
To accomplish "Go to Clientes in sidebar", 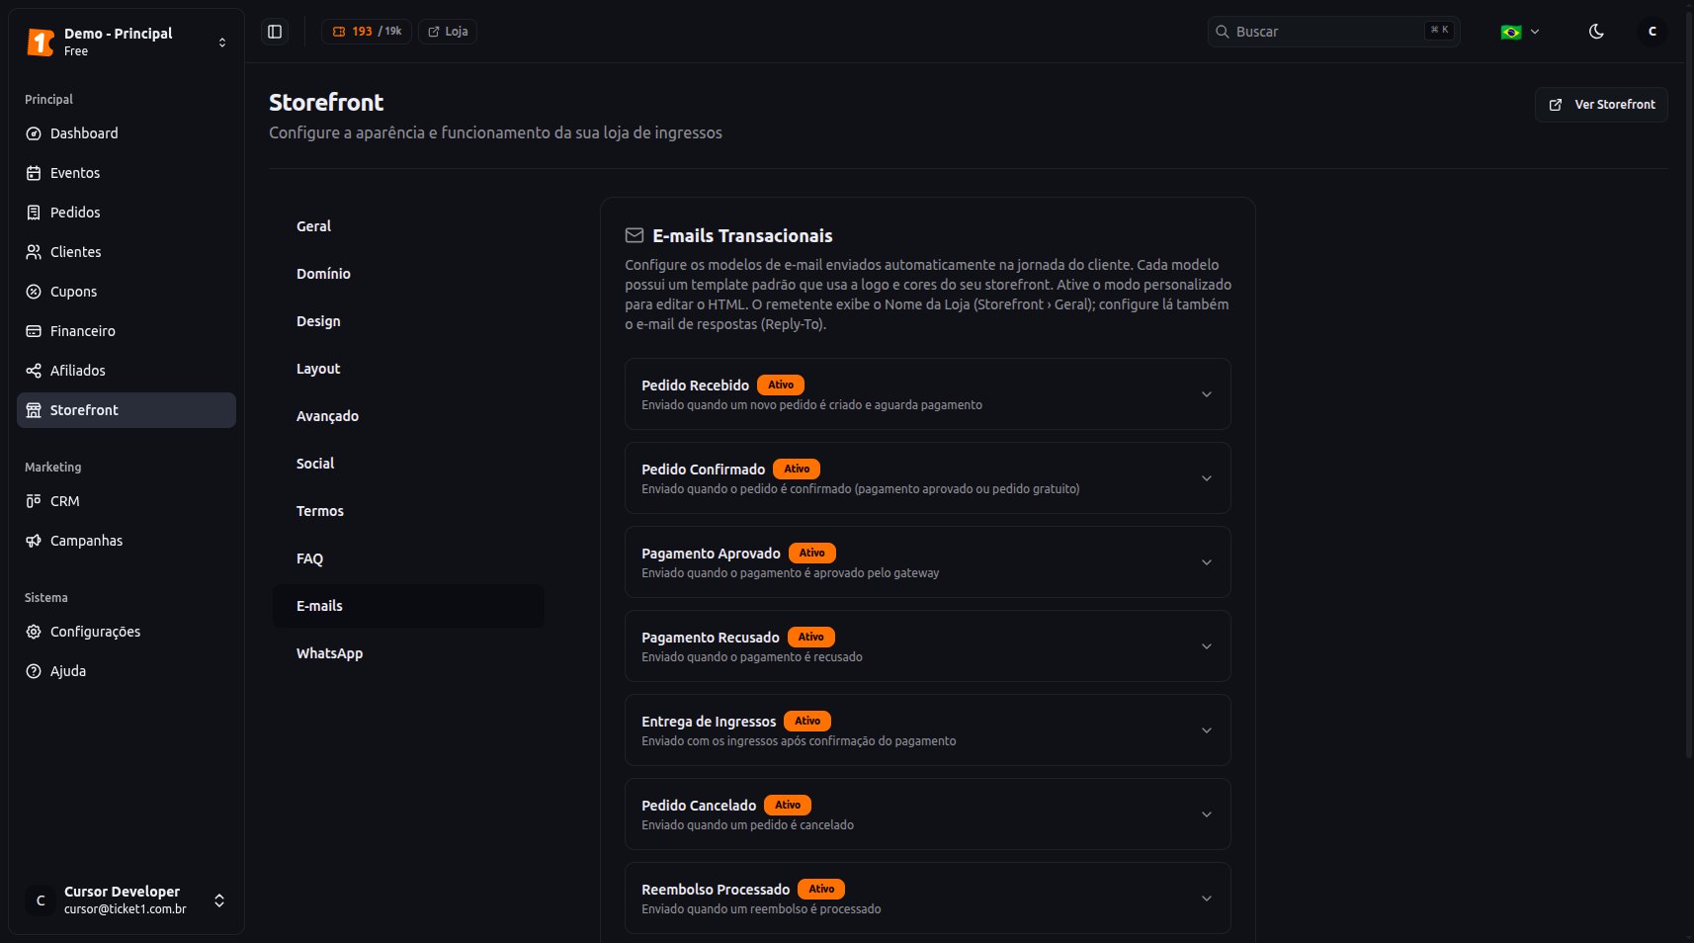I will [x=127, y=252].
